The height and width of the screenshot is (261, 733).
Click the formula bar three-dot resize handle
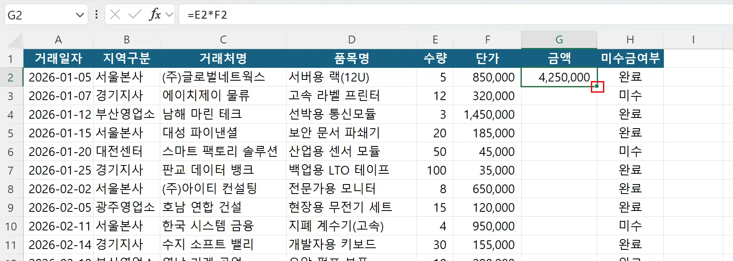pyautogui.click(x=96, y=15)
